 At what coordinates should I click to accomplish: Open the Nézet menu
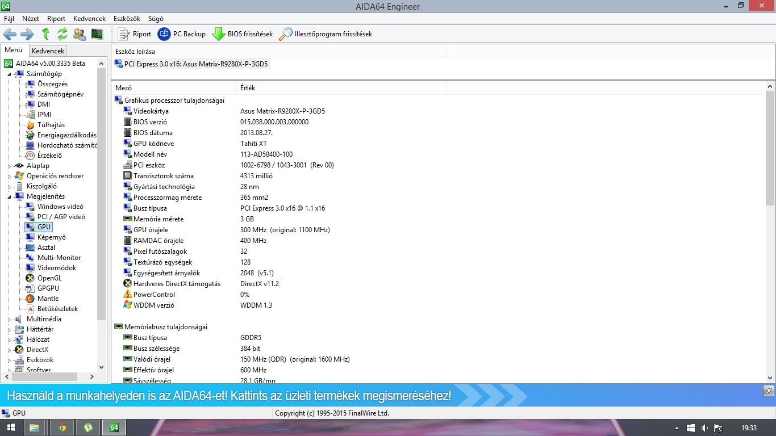click(31, 19)
